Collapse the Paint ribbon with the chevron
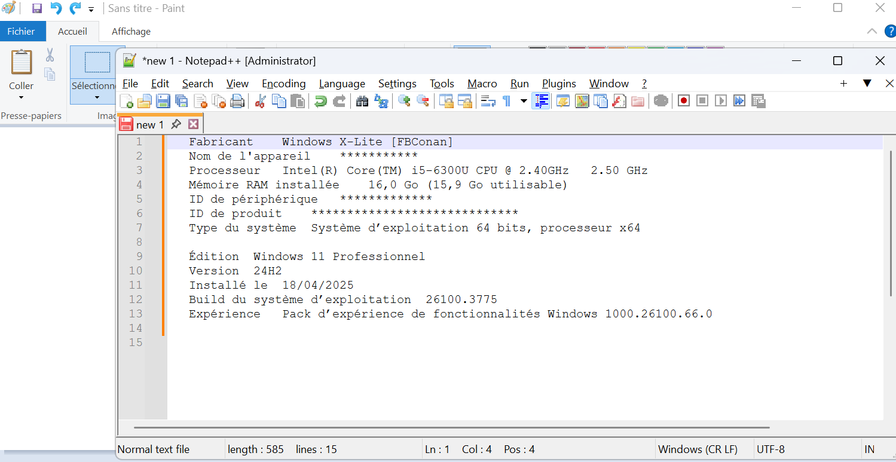The height and width of the screenshot is (462, 896). [x=871, y=31]
